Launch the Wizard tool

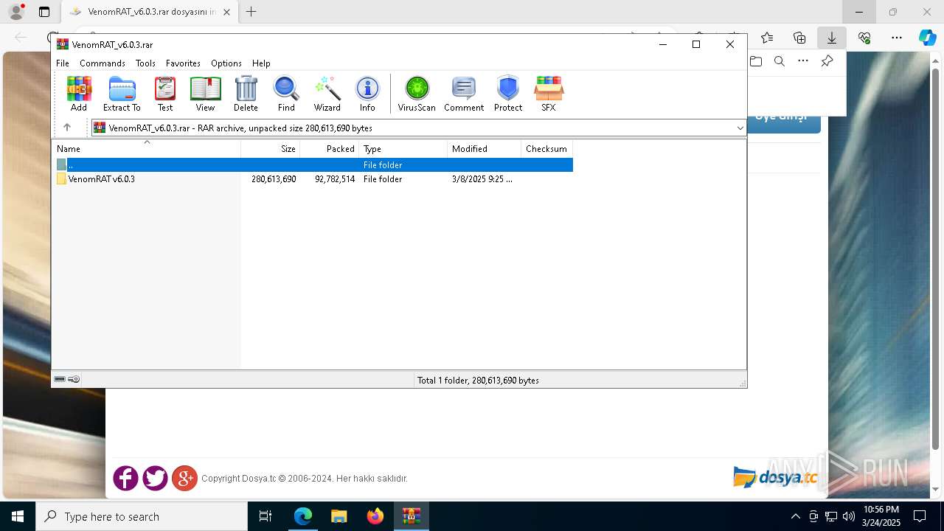click(x=327, y=94)
